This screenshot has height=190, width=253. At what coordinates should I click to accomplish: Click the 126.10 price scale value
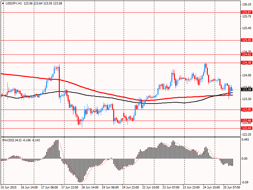pos(247,4)
